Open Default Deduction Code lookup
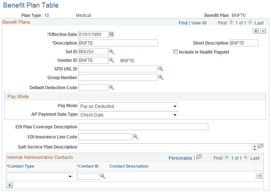Screen dimensions: 271x192 (x=111, y=88)
